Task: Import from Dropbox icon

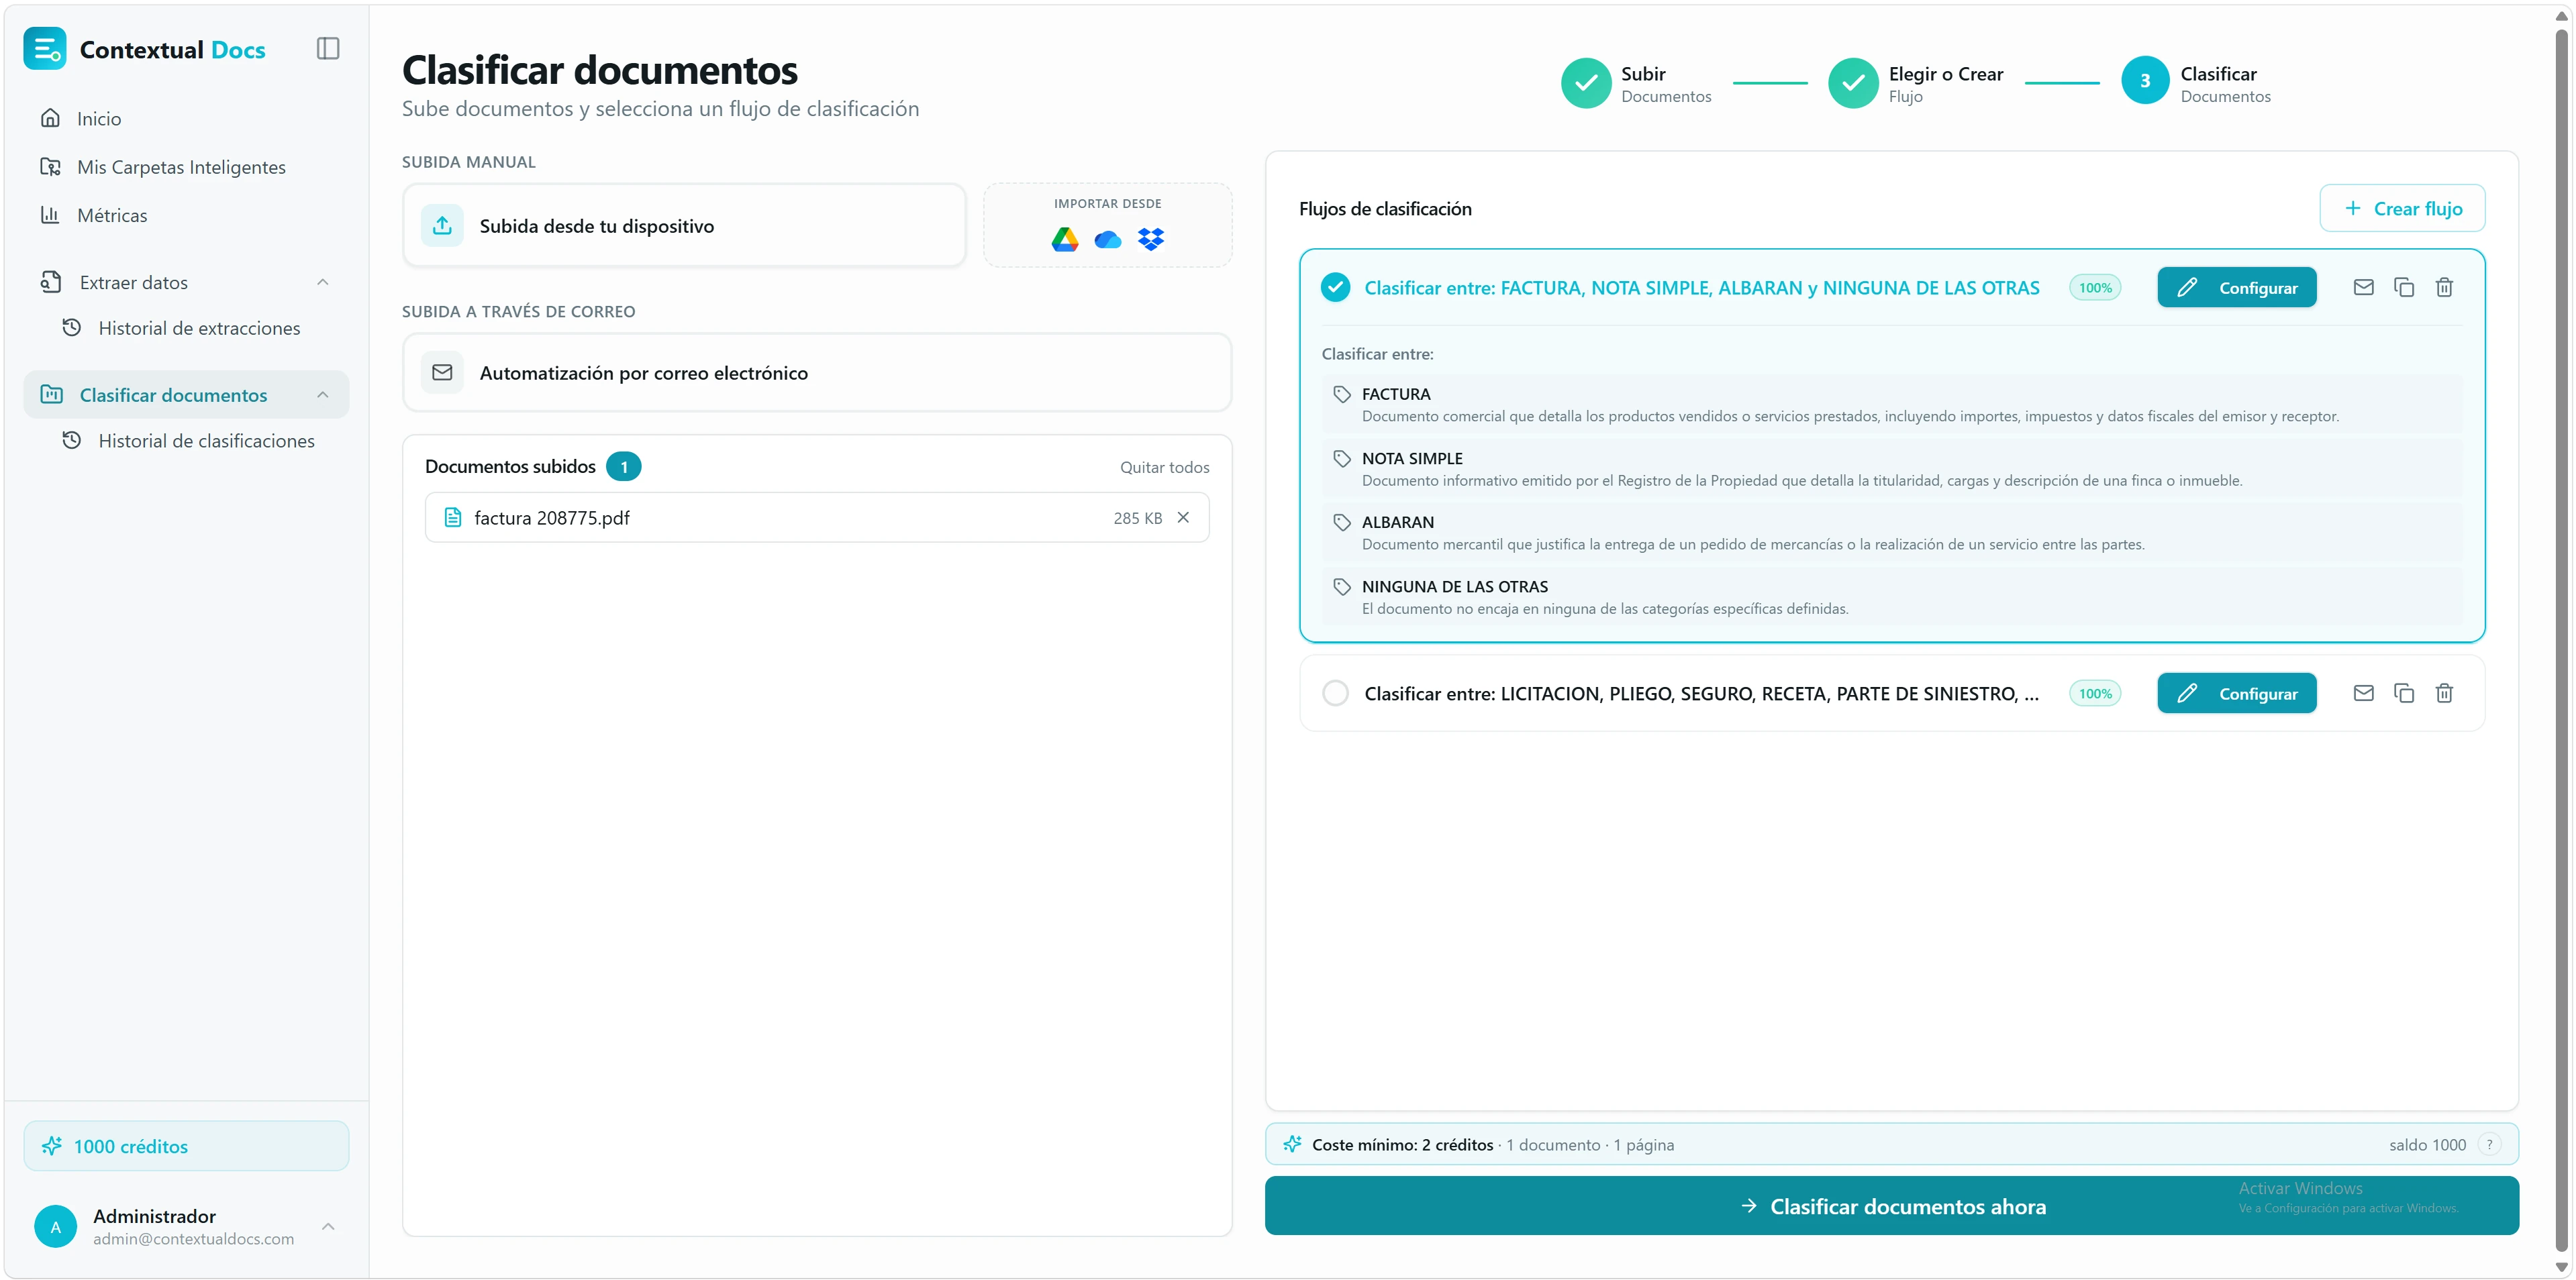Action: (1151, 239)
